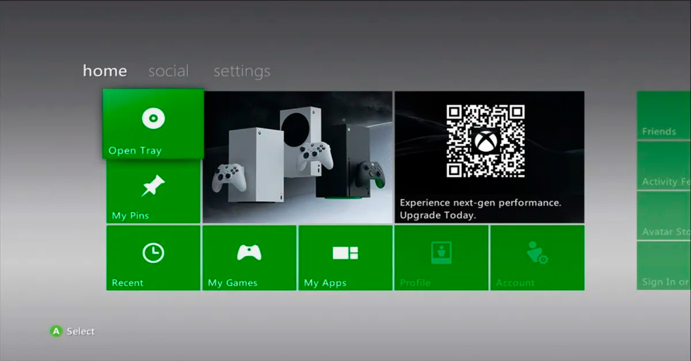Click the QR code in the upgrade tile
The image size is (691, 361).
tap(485, 141)
